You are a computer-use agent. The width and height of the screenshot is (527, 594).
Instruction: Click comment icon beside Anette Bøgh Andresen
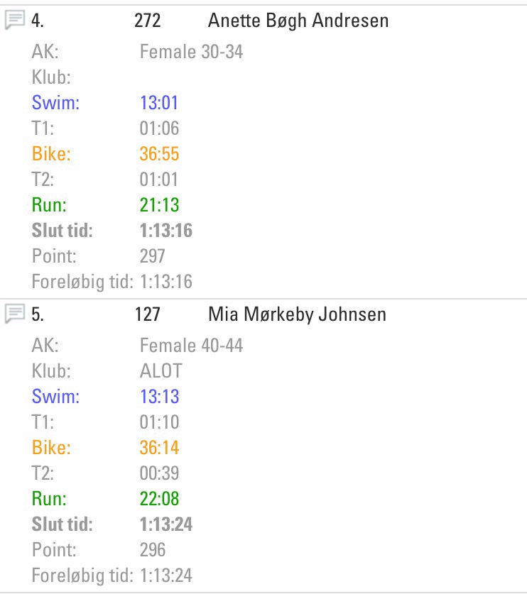point(15,21)
